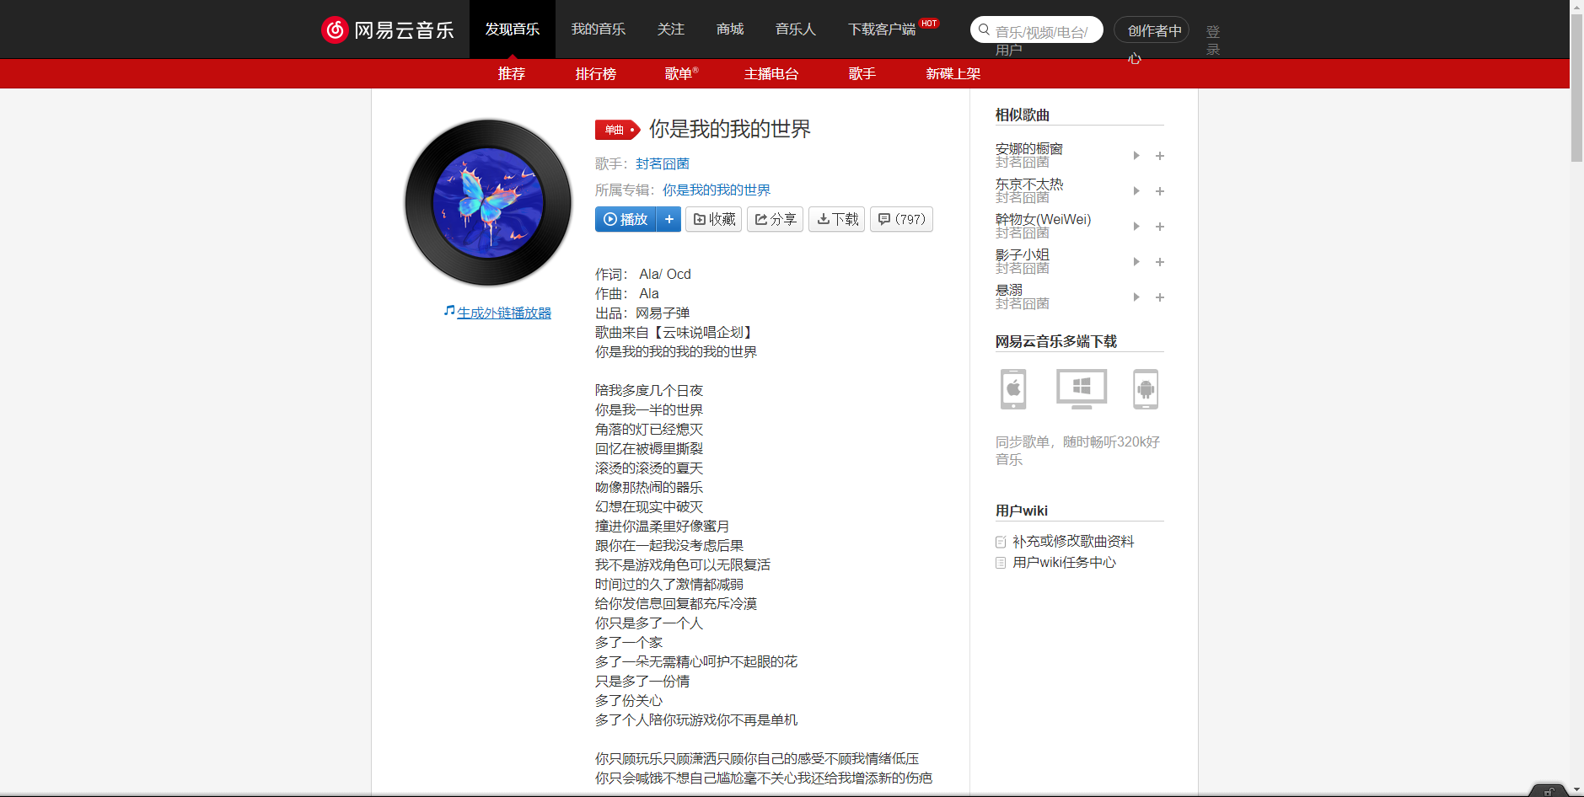The width and height of the screenshot is (1584, 797).
Task: Open the 歌手 section in the red navigation
Action: (862, 73)
